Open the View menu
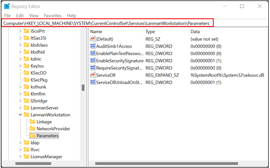Screen dimensions: 270x168 point(33,16)
